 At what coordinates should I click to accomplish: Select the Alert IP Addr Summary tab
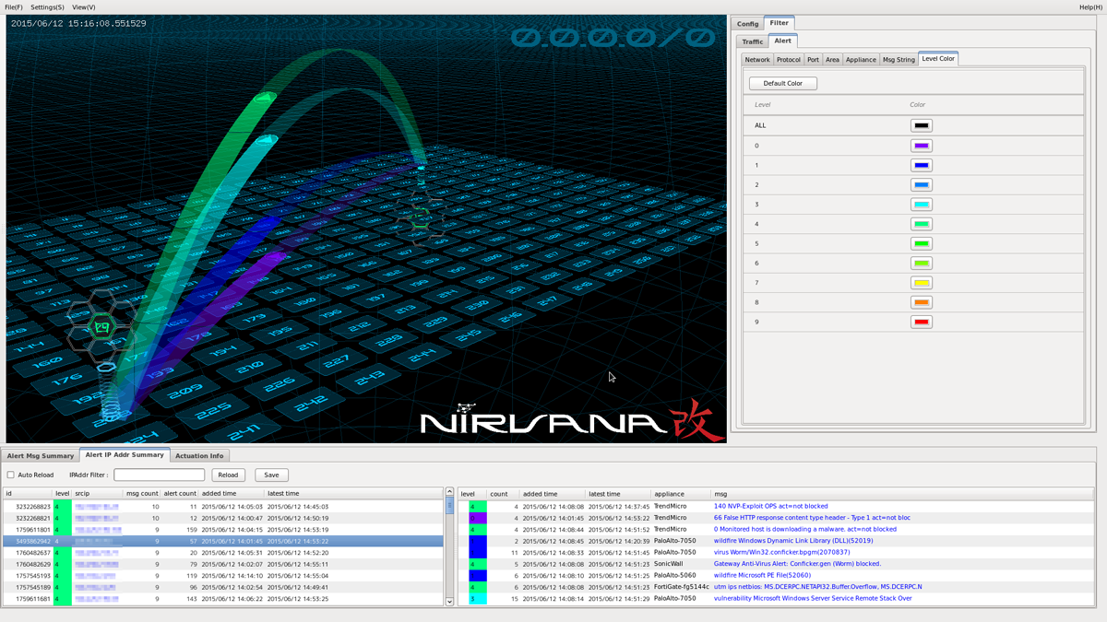tap(125, 455)
